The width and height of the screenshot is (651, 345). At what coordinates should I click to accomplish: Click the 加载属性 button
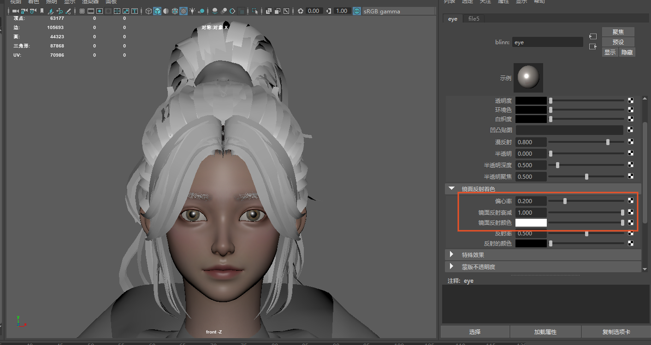[x=545, y=332]
